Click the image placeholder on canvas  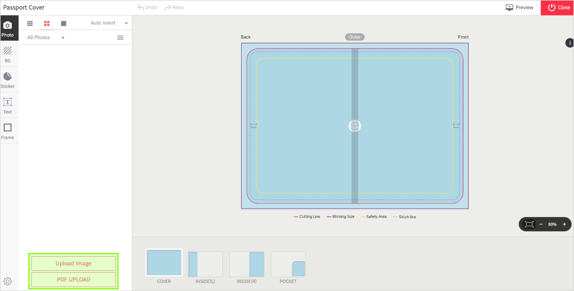point(354,126)
